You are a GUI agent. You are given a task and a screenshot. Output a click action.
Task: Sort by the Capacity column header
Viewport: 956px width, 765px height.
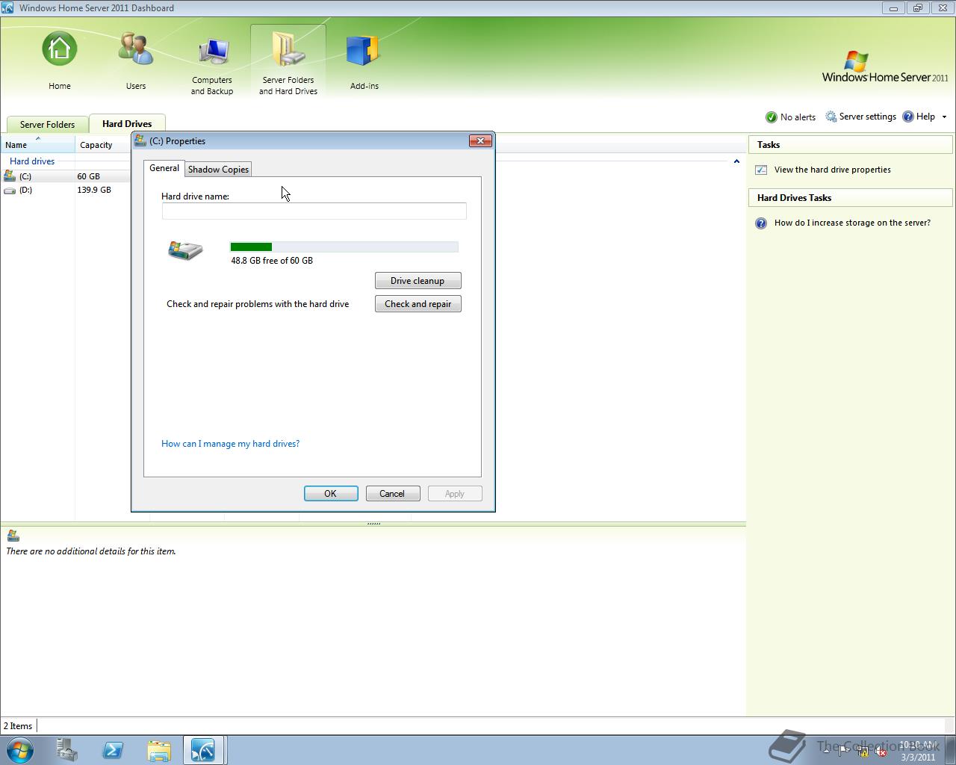point(103,144)
